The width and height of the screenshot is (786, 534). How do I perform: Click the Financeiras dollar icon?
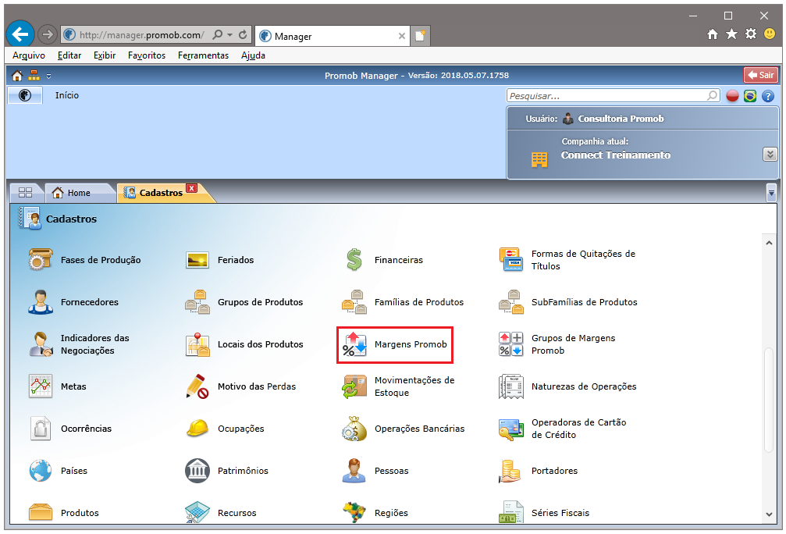click(x=354, y=260)
